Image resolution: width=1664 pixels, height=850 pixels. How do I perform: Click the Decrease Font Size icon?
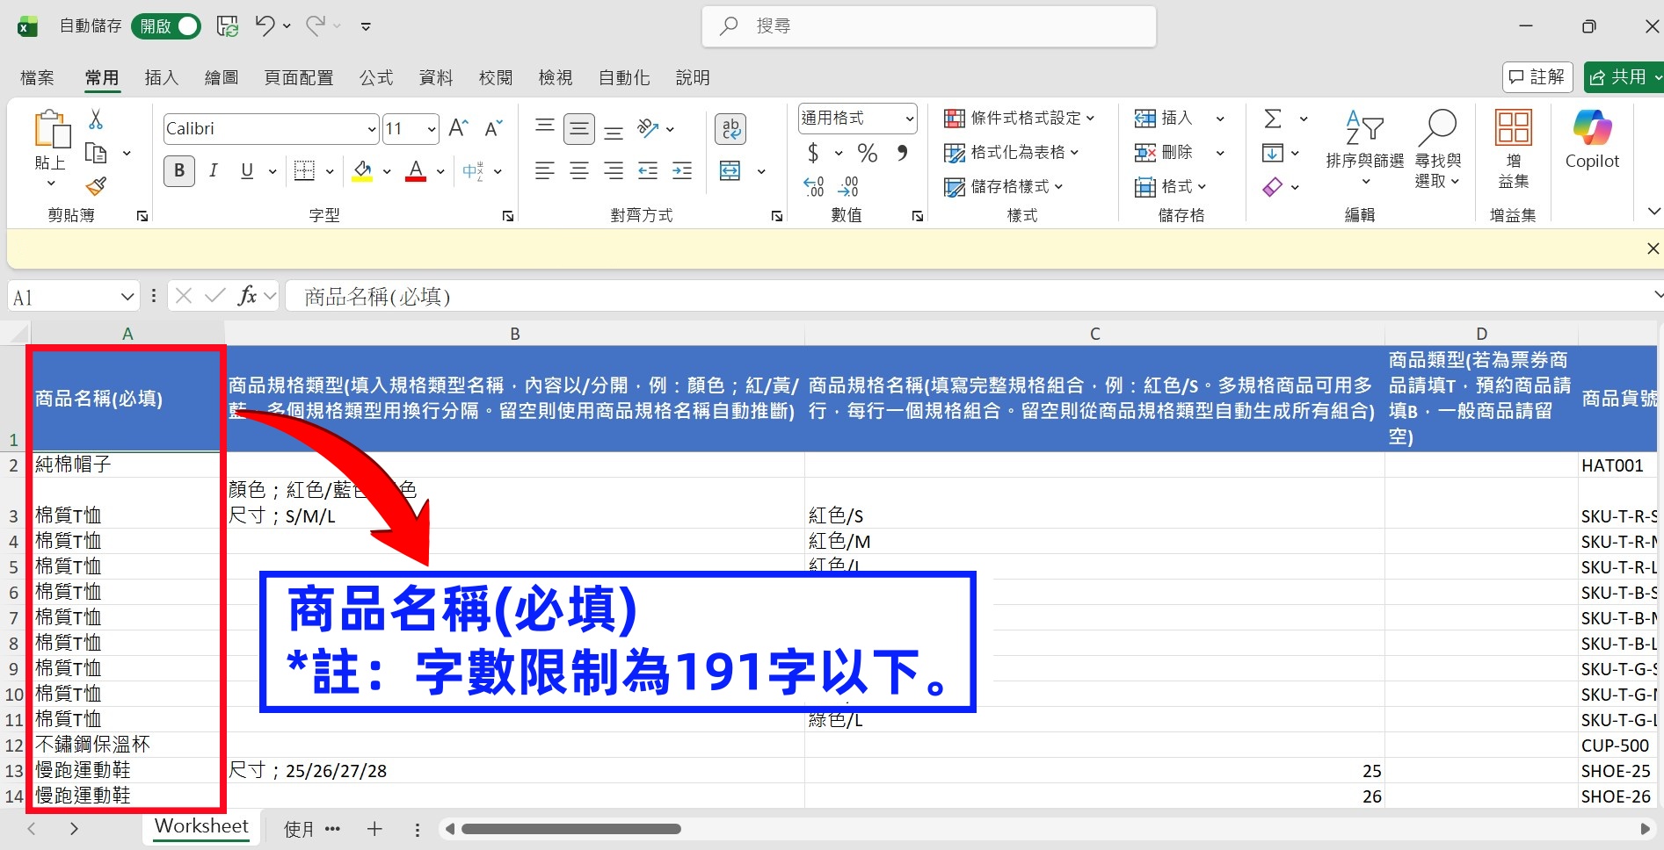tap(493, 129)
